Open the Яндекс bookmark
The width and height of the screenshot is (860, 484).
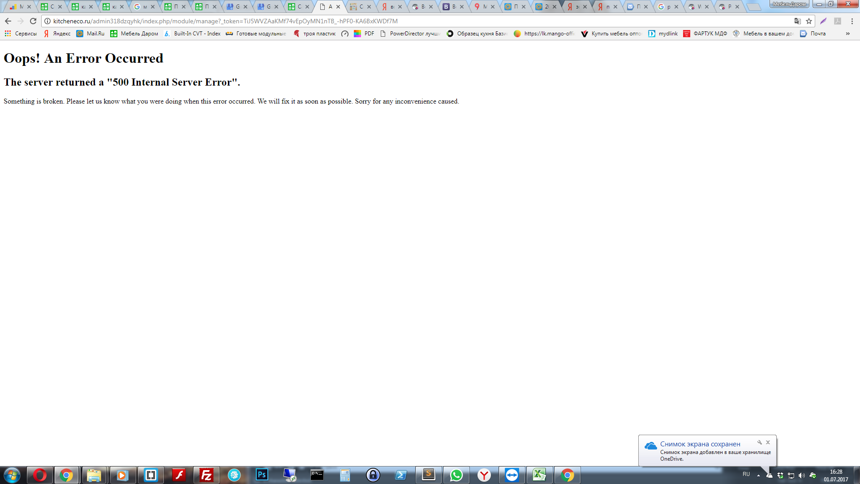57,34
